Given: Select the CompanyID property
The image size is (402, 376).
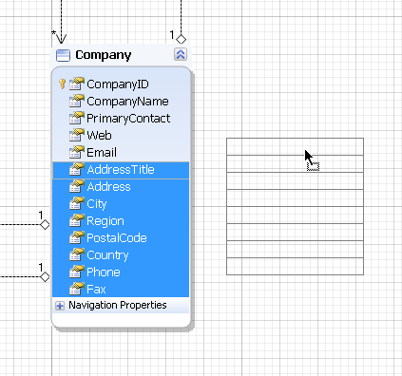Looking at the screenshot, I should tap(118, 85).
